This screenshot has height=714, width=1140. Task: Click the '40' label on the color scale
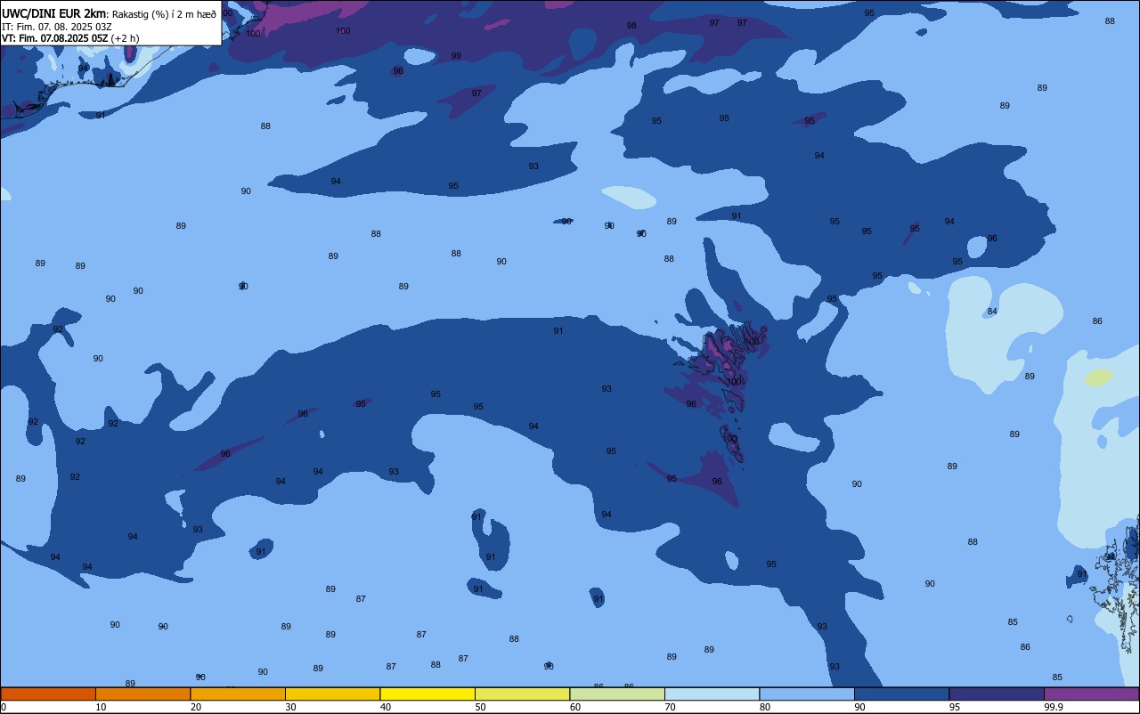click(x=386, y=707)
